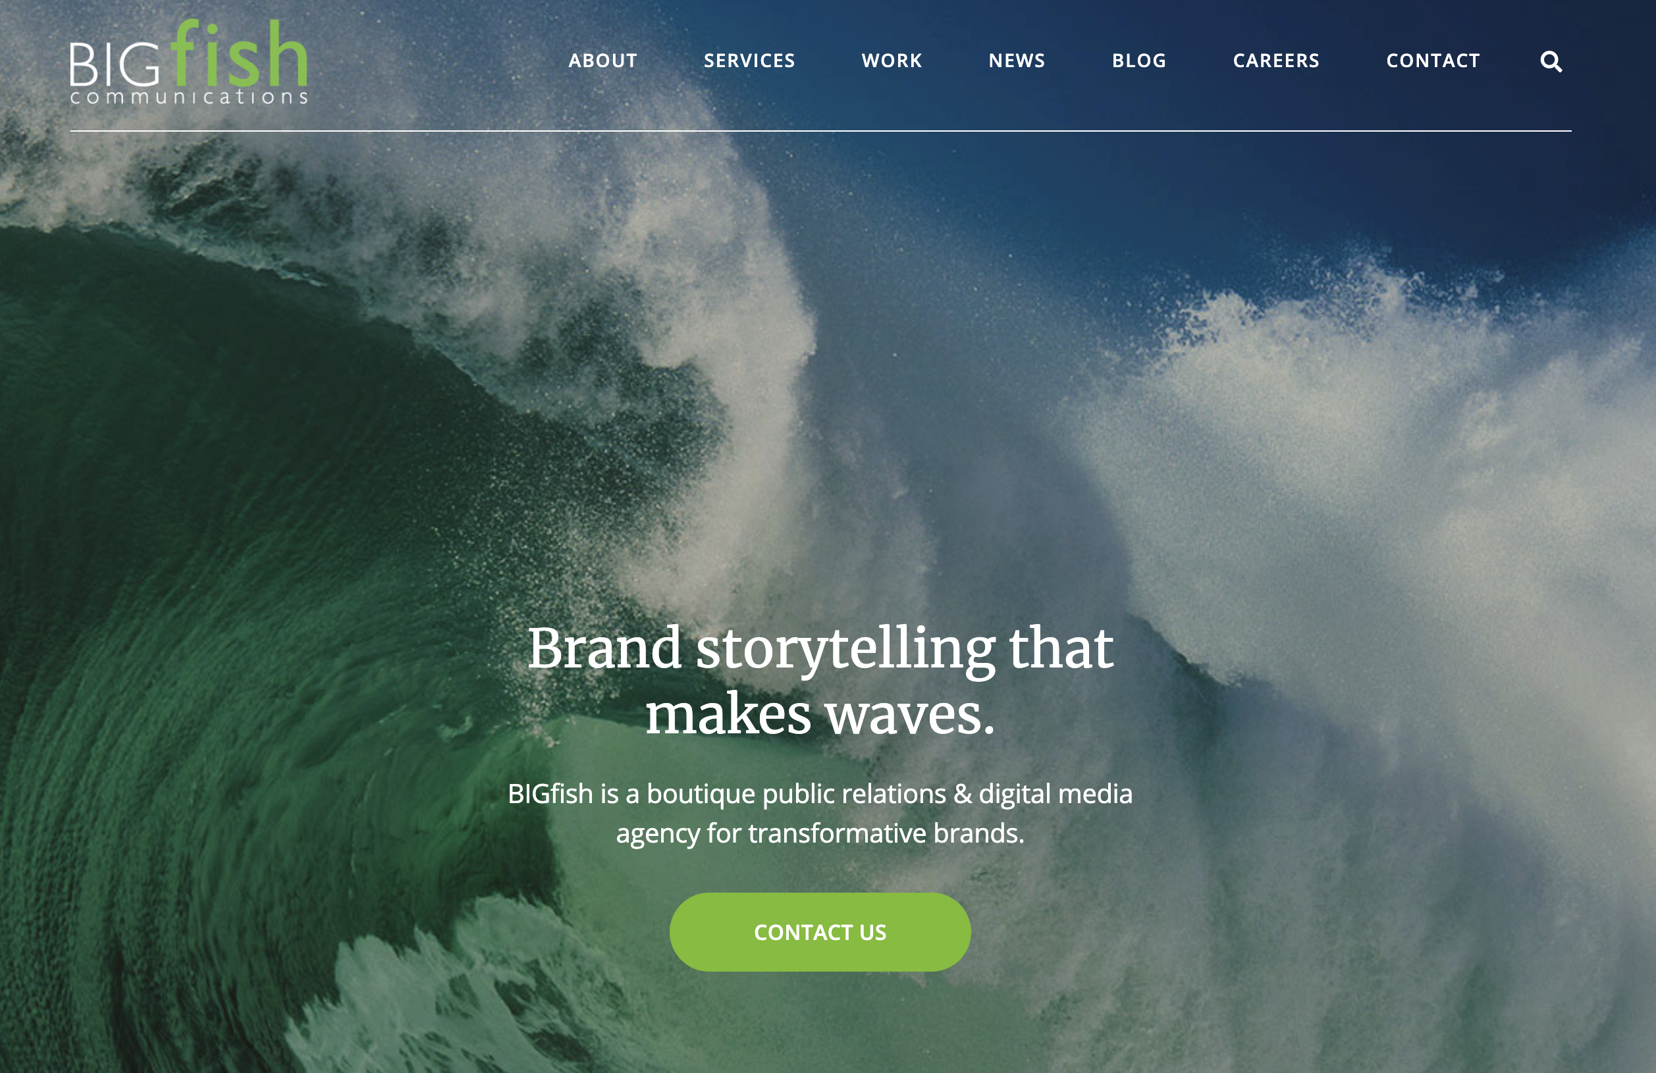
Task: Open the CAREERS page
Action: (x=1275, y=61)
